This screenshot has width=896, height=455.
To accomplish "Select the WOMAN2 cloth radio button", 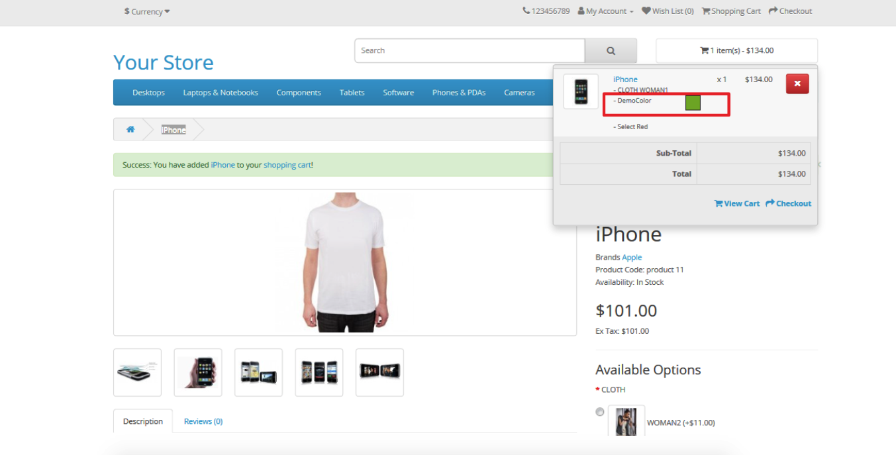I will [600, 412].
